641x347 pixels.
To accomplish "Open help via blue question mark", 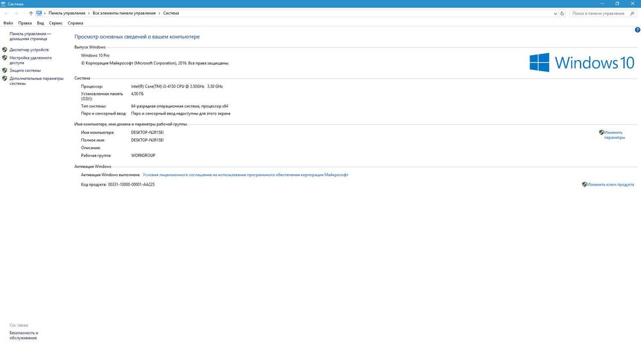I will point(637,30).
